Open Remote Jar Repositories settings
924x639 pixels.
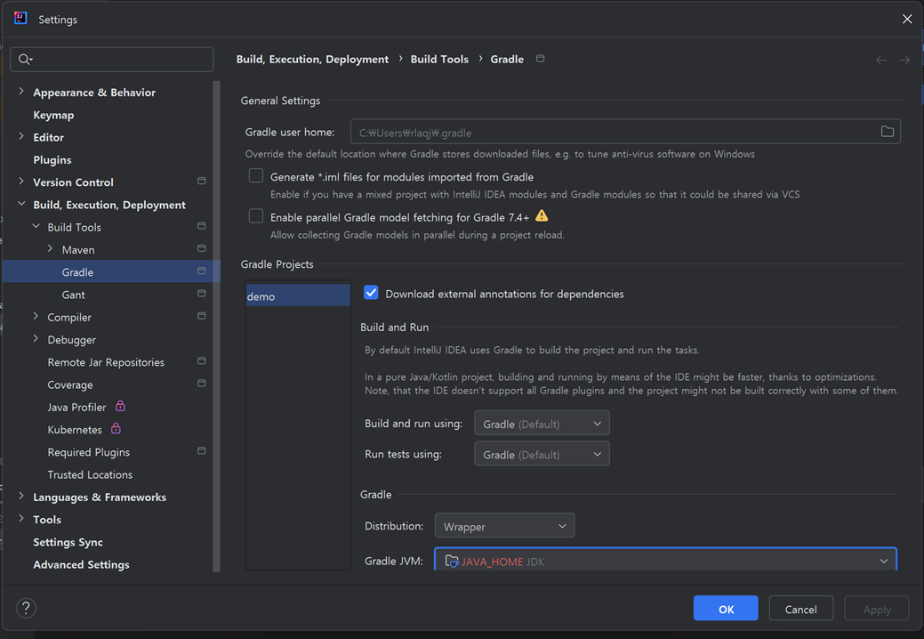pyautogui.click(x=106, y=362)
